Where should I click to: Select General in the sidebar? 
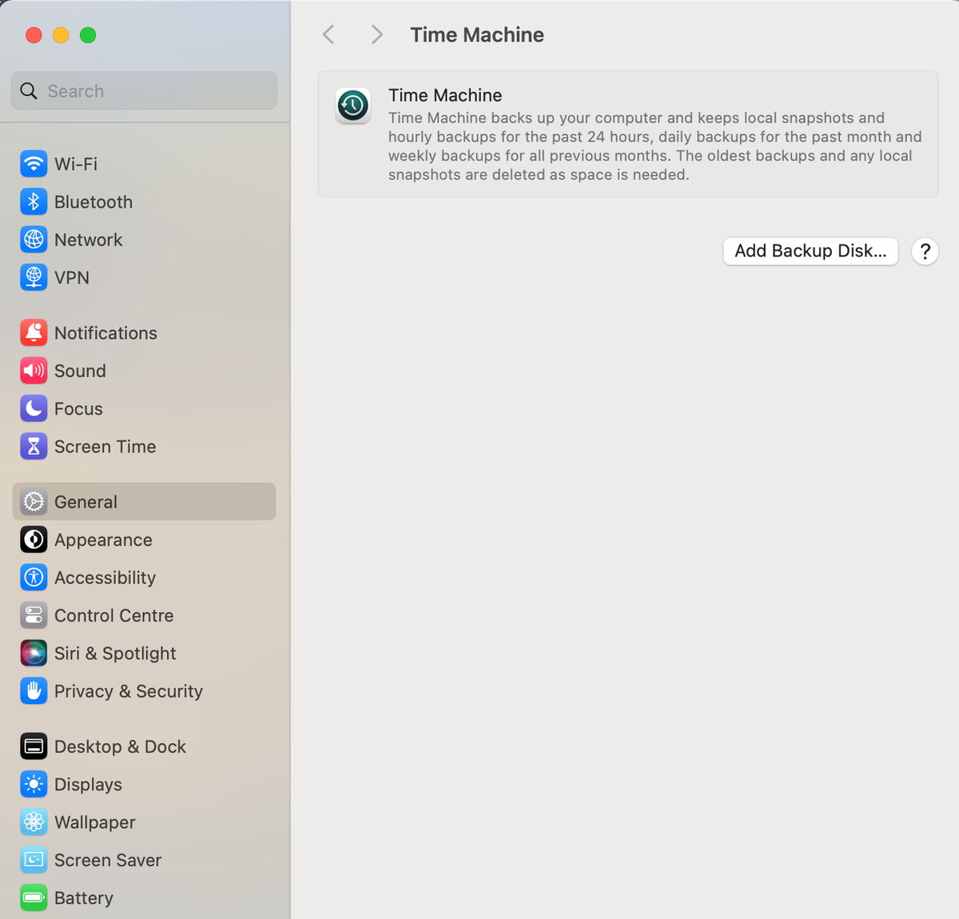click(86, 501)
